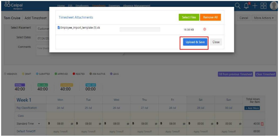Delete the Standard Time row with red X
The width and height of the screenshot is (279, 137).
(262, 124)
